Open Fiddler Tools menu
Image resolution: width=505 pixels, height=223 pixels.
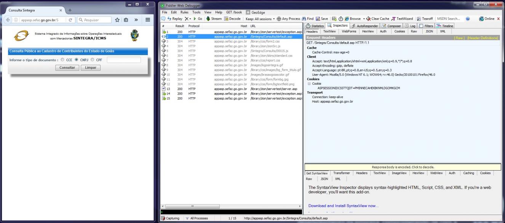[x=197, y=12]
